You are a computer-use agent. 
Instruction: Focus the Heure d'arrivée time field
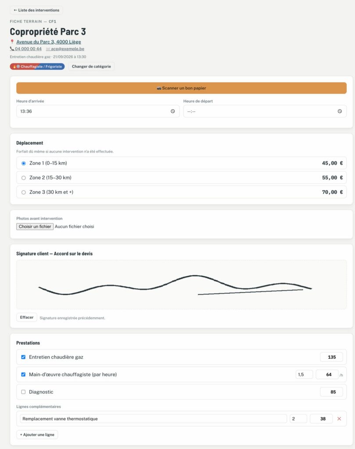click(98, 111)
